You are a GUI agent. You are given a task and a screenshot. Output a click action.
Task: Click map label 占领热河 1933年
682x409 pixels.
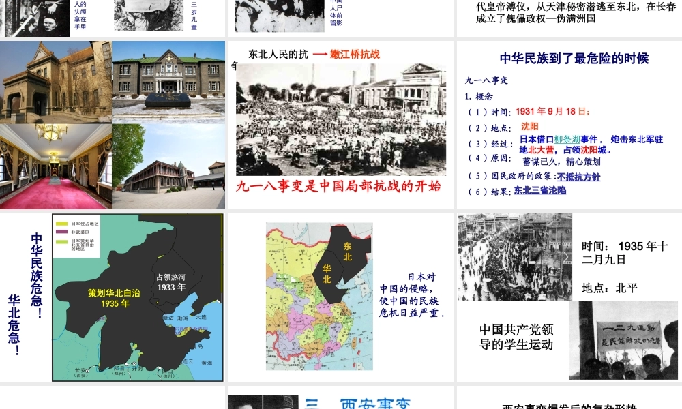pyautogui.click(x=171, y=282)
